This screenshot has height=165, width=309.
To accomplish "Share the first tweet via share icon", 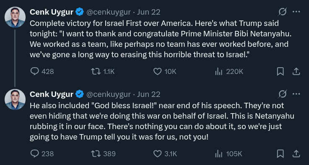I will coord(296,71).
